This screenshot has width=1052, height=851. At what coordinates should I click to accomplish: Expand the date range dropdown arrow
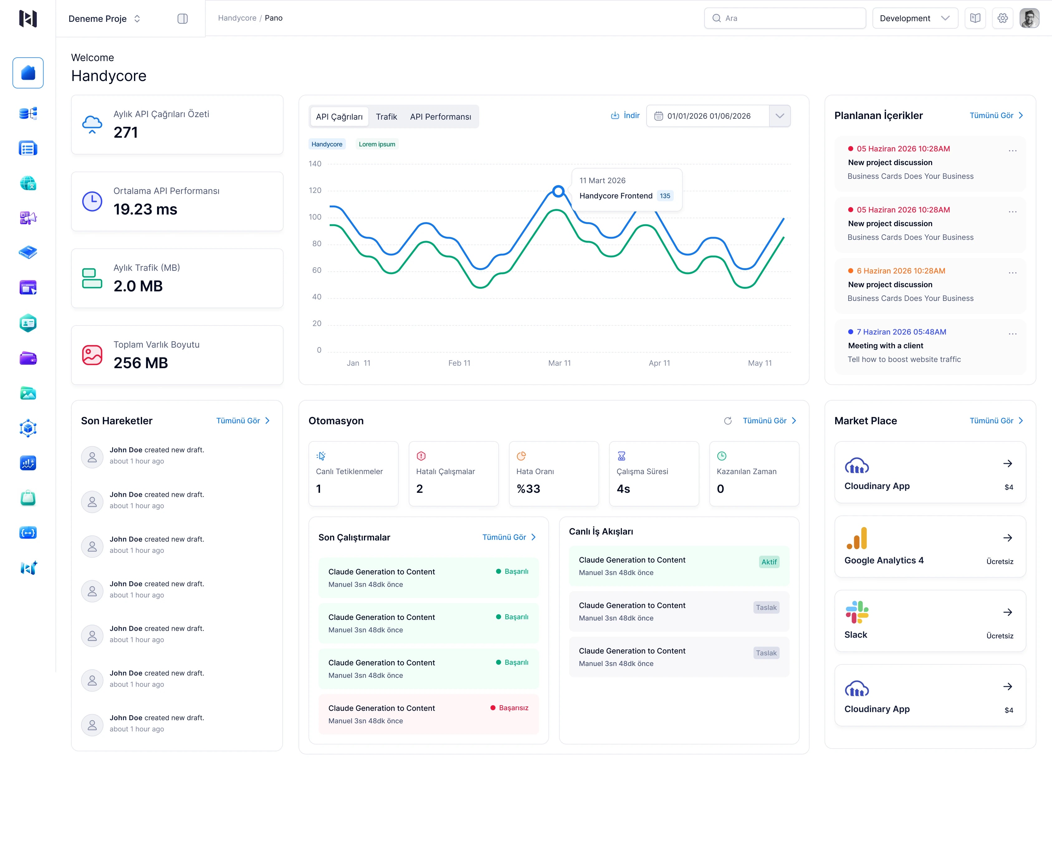coord(780,116)
